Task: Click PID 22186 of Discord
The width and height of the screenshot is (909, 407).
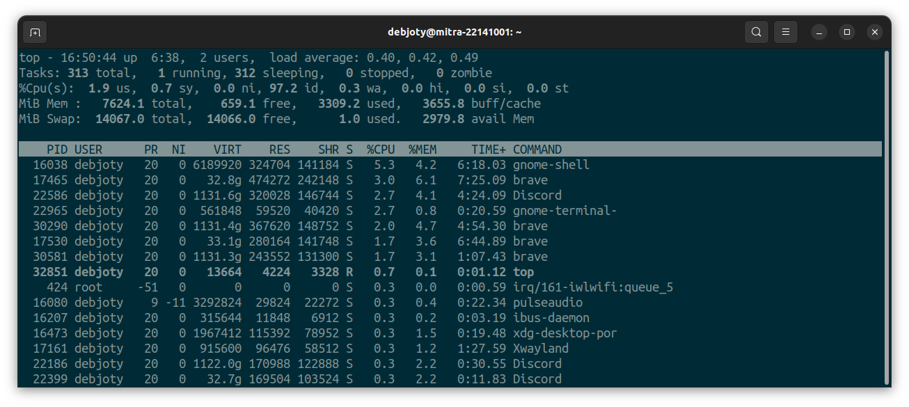Action: pyautogui.click(x=50, y=364)
